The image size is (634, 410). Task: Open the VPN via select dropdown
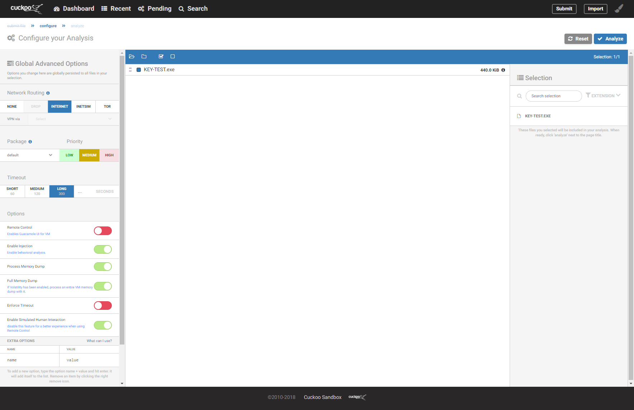[73, 119]
